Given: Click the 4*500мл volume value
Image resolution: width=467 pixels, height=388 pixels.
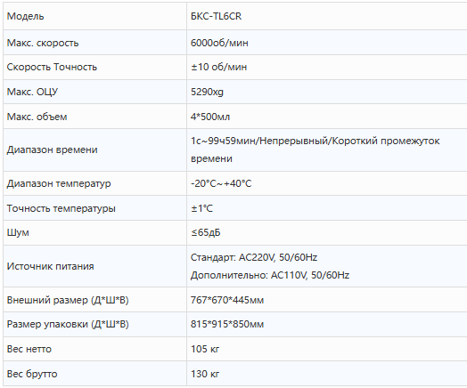Looking at the screenshot, I should [x=210, y=117].
